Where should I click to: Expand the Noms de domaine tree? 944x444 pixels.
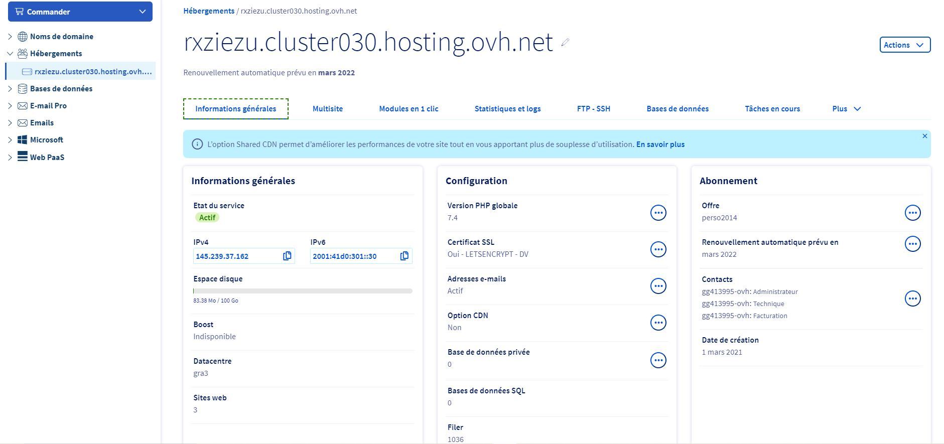(x=10, y=37)
